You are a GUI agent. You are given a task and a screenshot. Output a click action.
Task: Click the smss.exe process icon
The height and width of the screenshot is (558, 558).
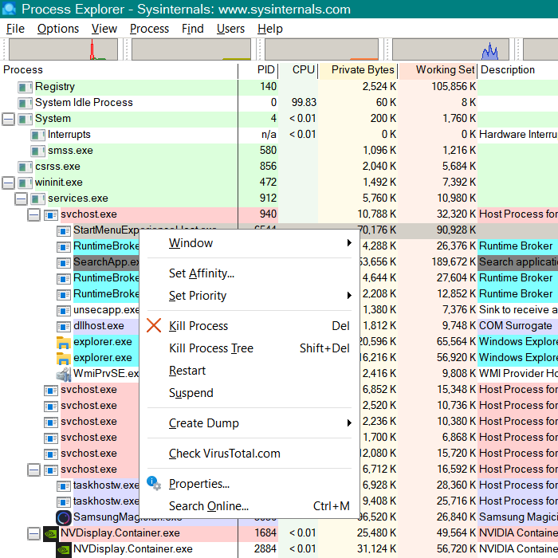click(37, 151)
